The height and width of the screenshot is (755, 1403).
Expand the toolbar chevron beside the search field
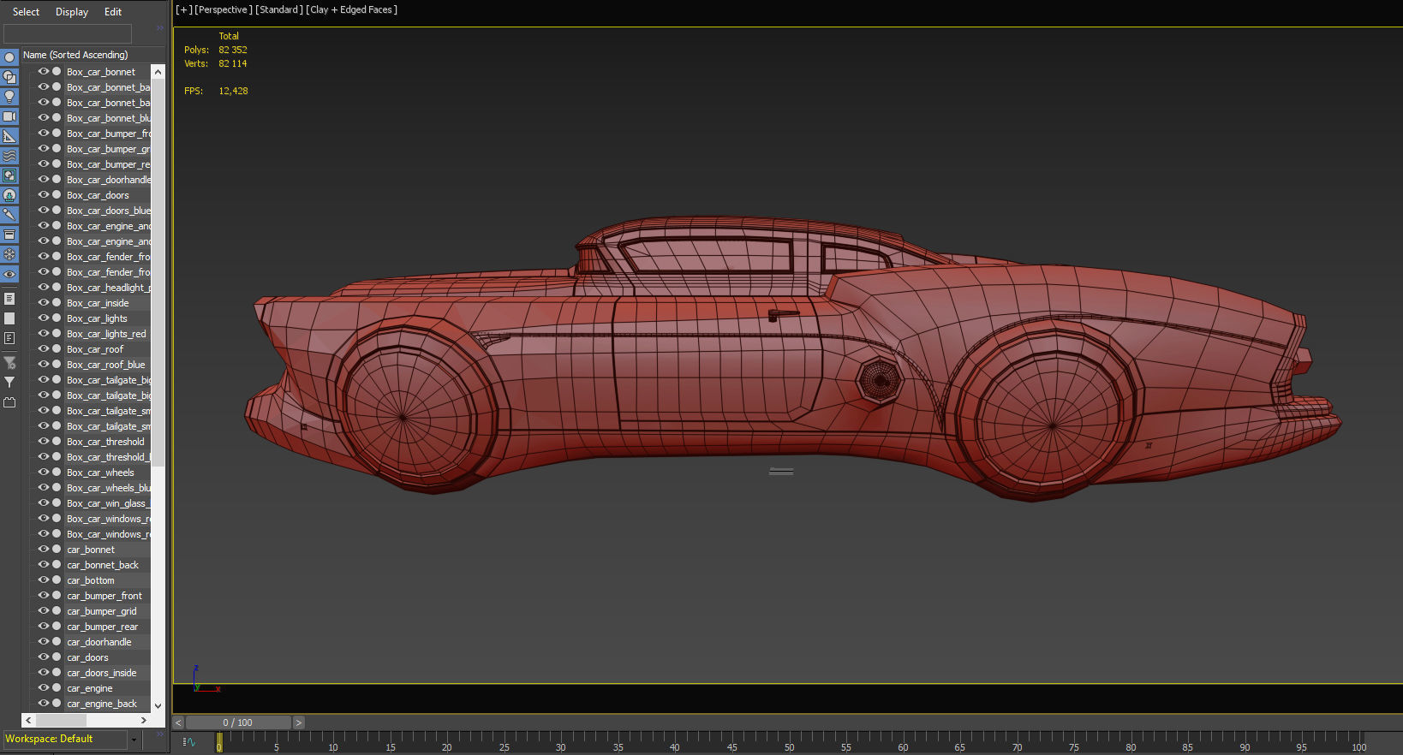tap(159, 28)
